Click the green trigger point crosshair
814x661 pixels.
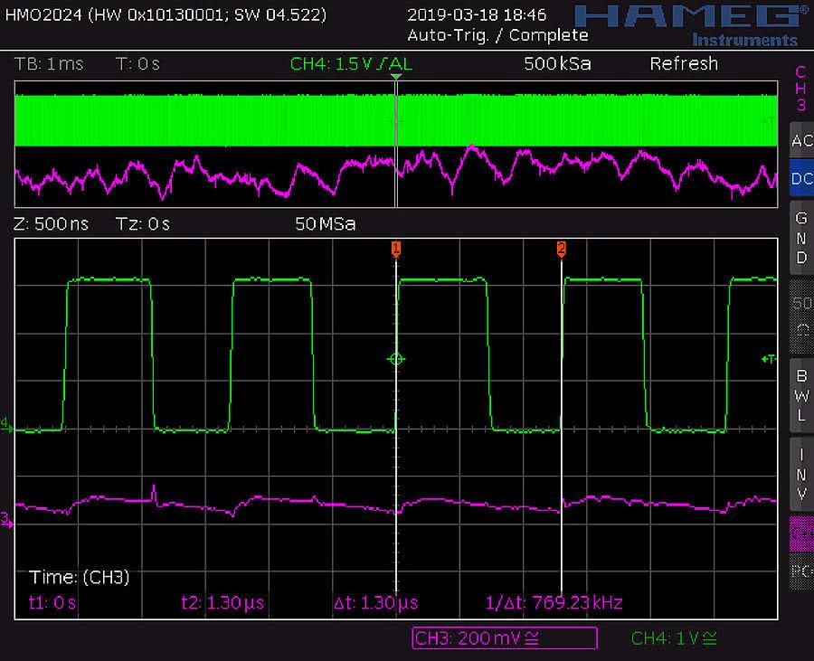coord(395,359)
